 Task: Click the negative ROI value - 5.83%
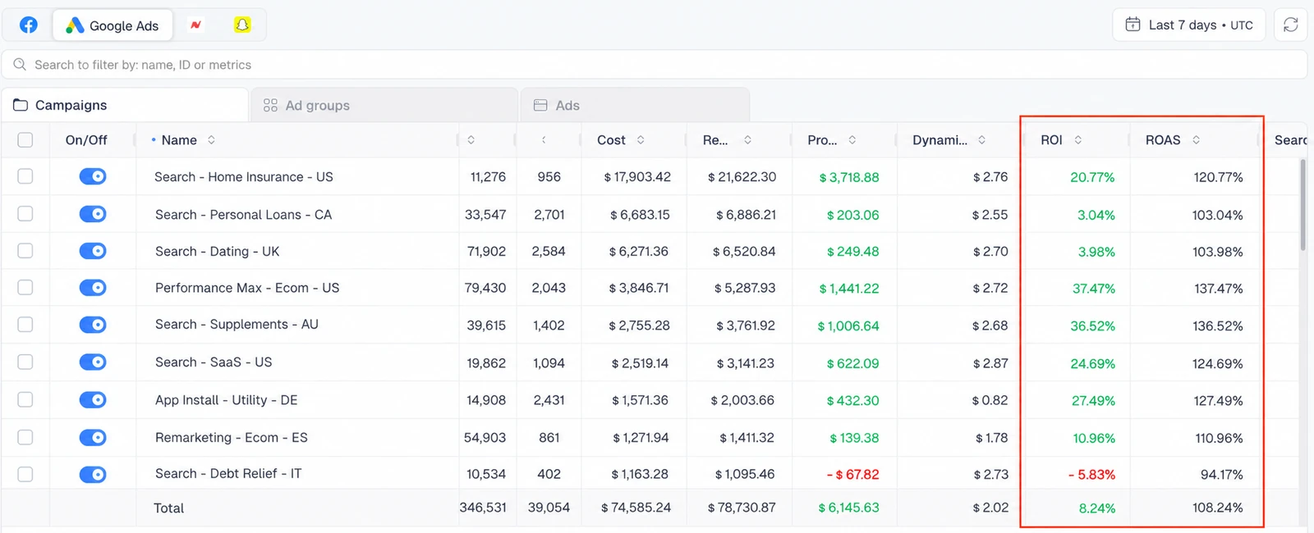[1091, 475]
